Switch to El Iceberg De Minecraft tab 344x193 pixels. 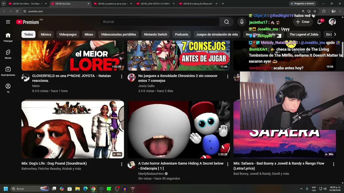coord(198,4)
